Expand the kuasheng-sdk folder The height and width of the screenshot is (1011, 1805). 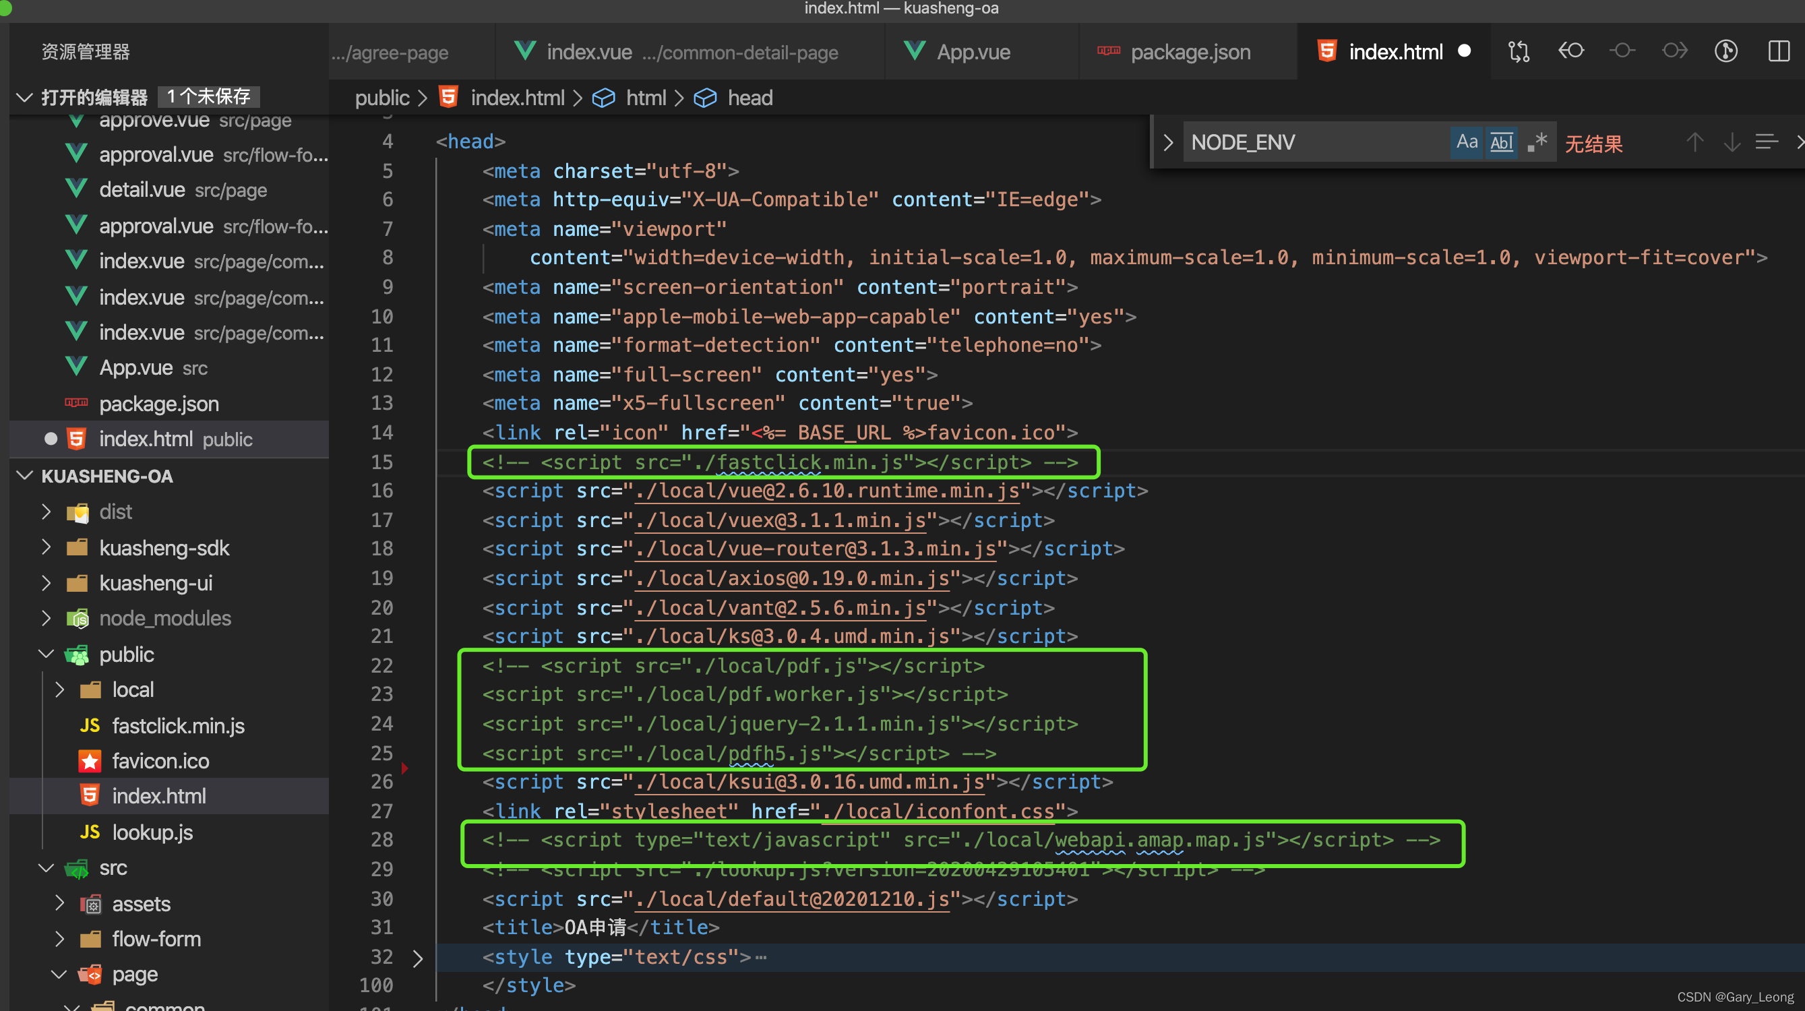[x=46, y=547]
